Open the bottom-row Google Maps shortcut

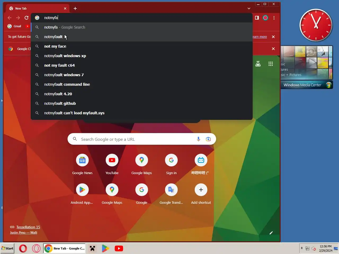point(112,194)
